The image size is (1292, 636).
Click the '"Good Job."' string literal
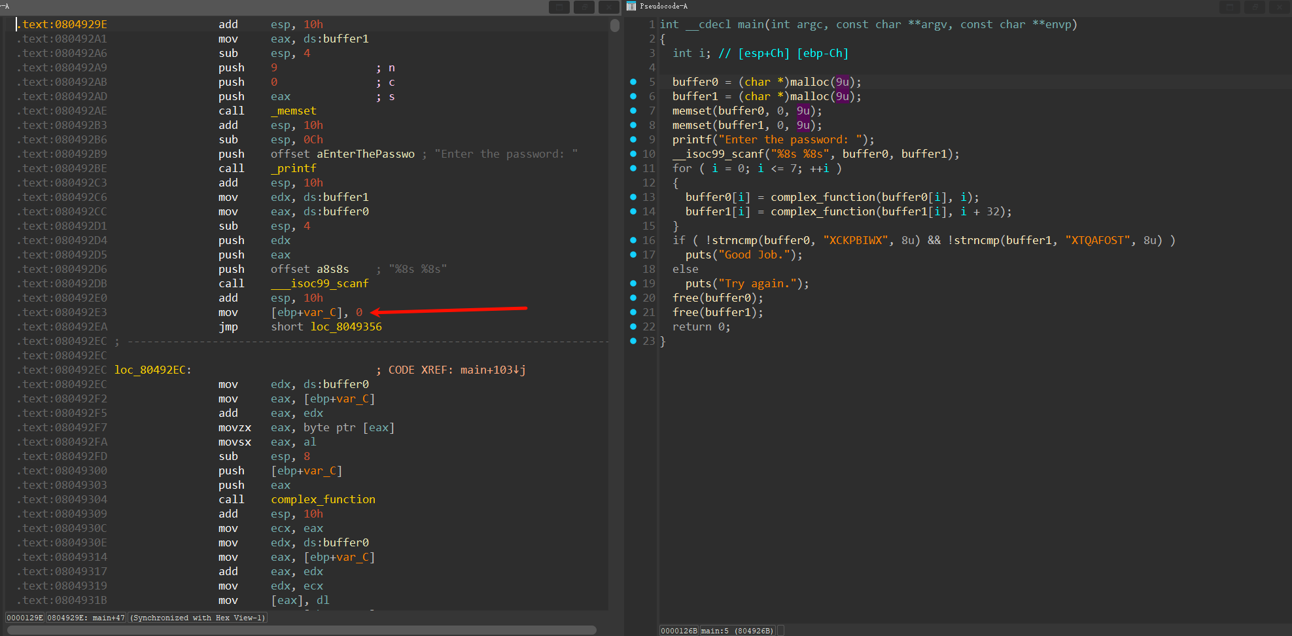tap(754, 255)
